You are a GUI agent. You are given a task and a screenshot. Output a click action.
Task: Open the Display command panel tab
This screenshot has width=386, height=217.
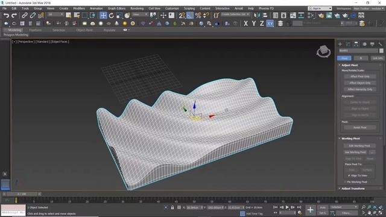372,44
